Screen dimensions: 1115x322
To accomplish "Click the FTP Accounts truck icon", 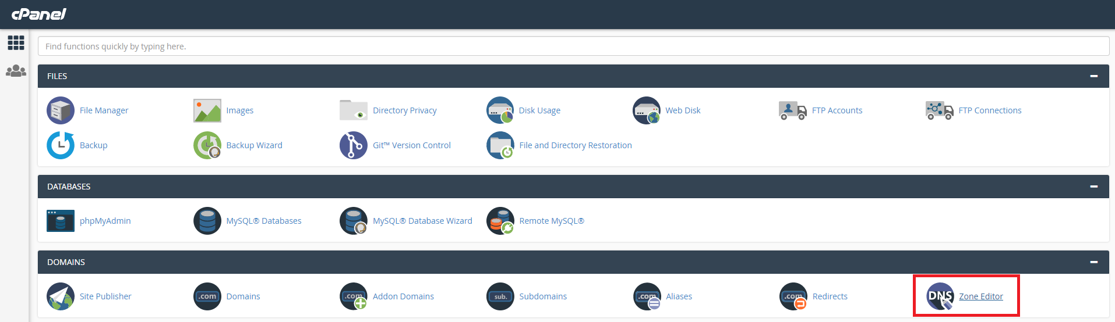I will tap(793, 110).
